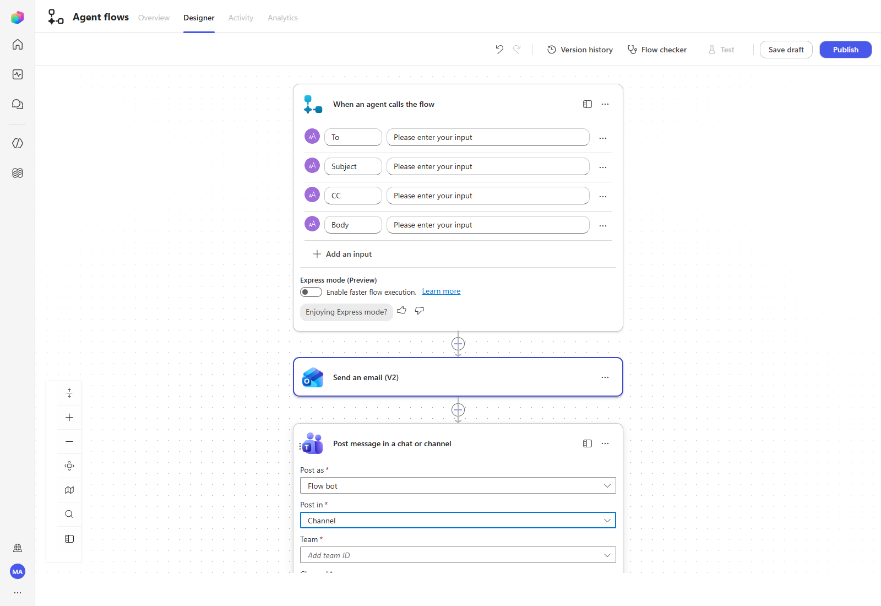The width and height of the screenshot is (881, 606).
Task: Open more options for the Body input
Action: [603, 225]
